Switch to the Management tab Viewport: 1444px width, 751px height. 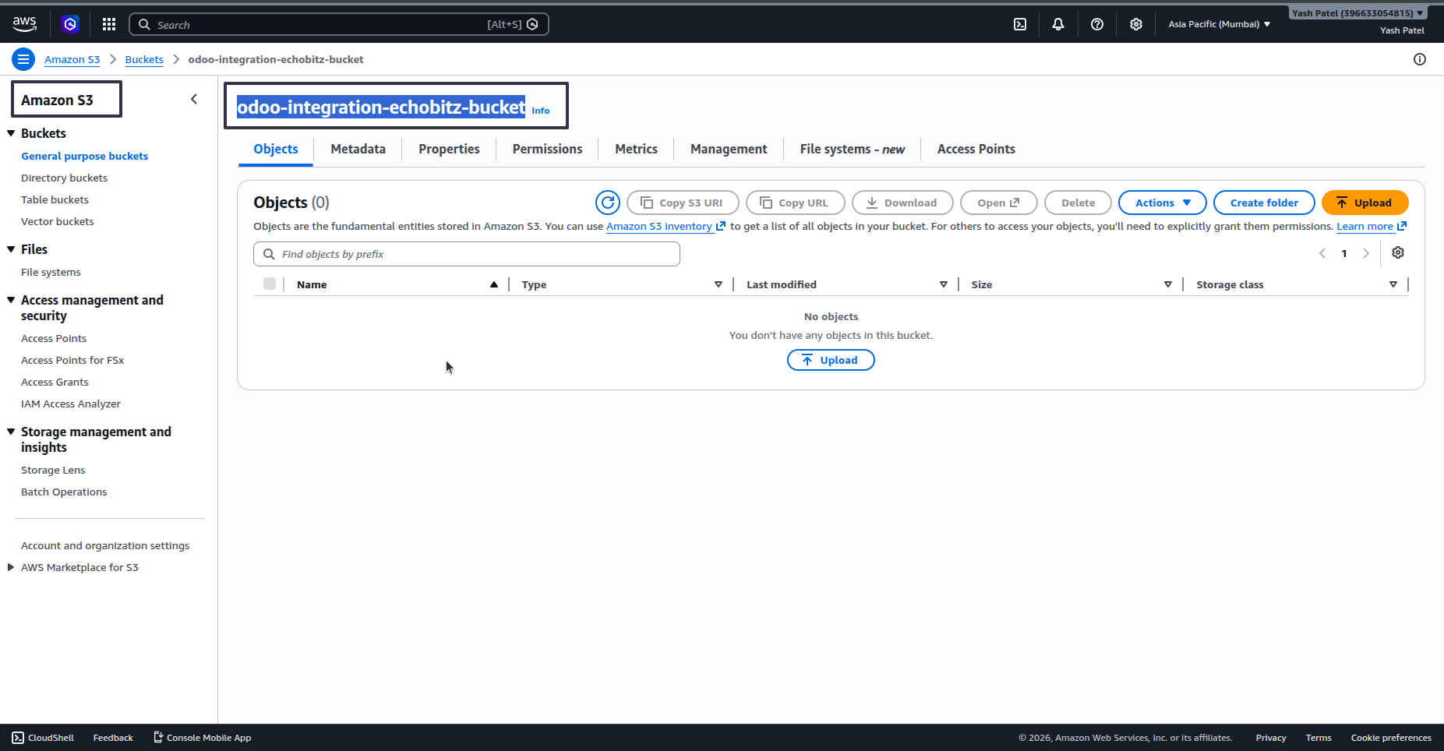(x=729, y=149)
